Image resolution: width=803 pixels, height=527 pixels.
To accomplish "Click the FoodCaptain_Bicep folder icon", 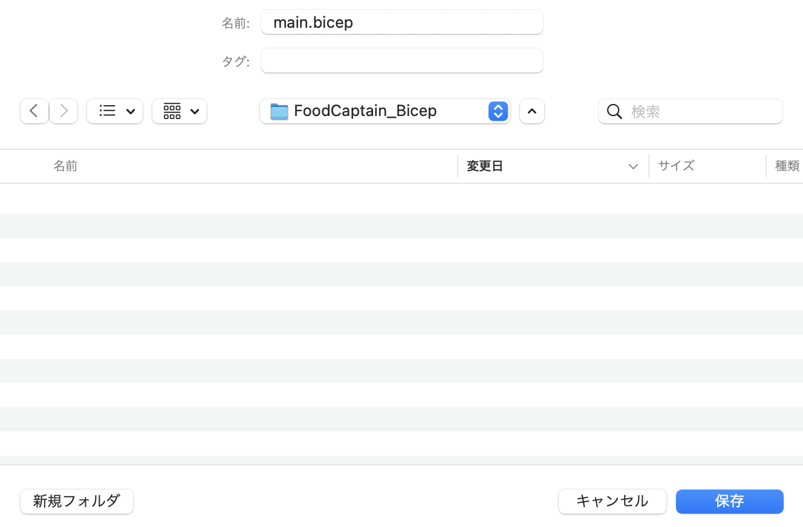I will coord(279,111).
